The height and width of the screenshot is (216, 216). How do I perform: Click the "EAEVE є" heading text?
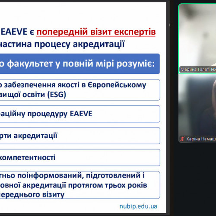[x=17, y=32]
